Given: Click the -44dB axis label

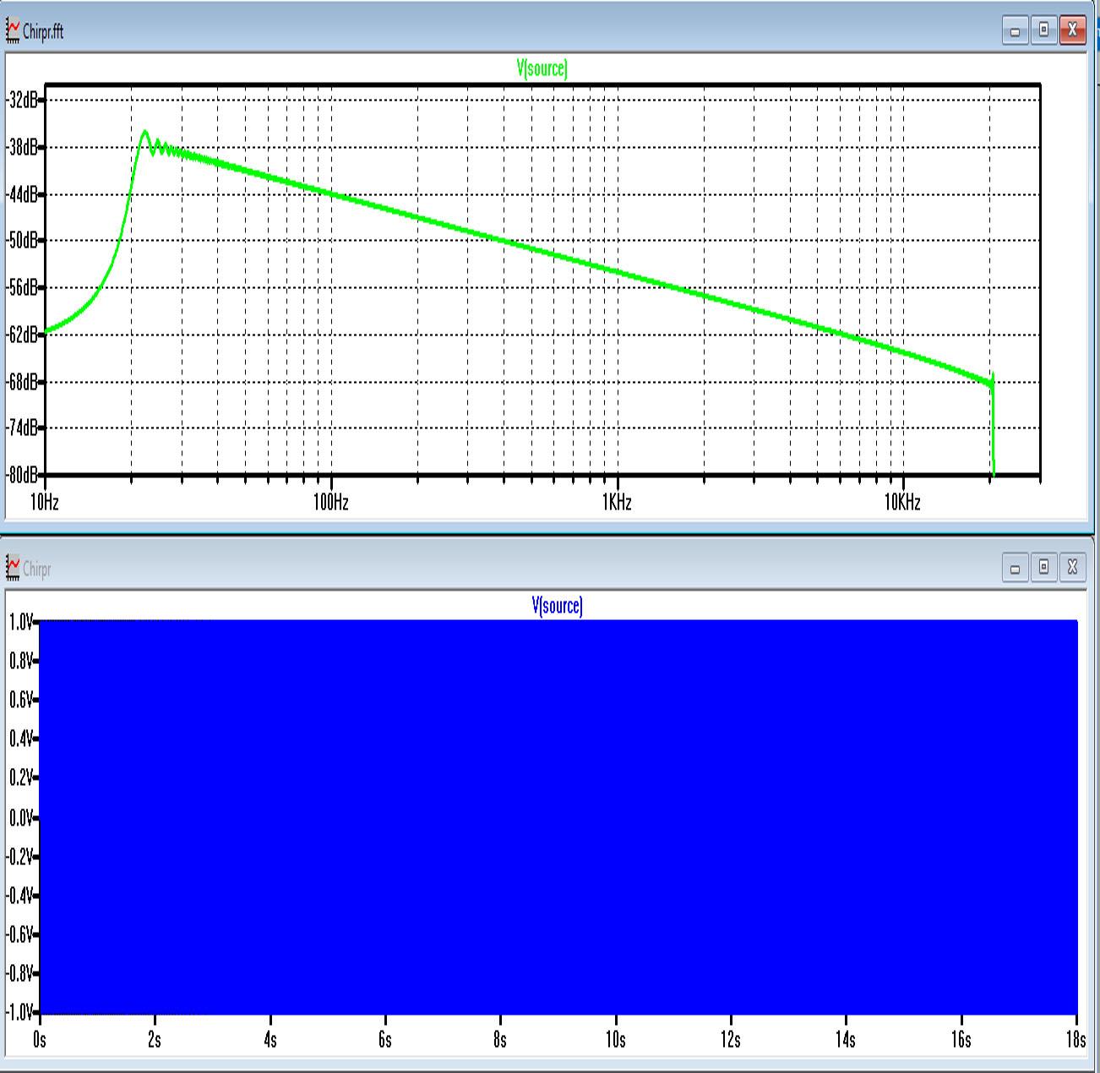Looking at the screenshot, I should tap(22, 194).
